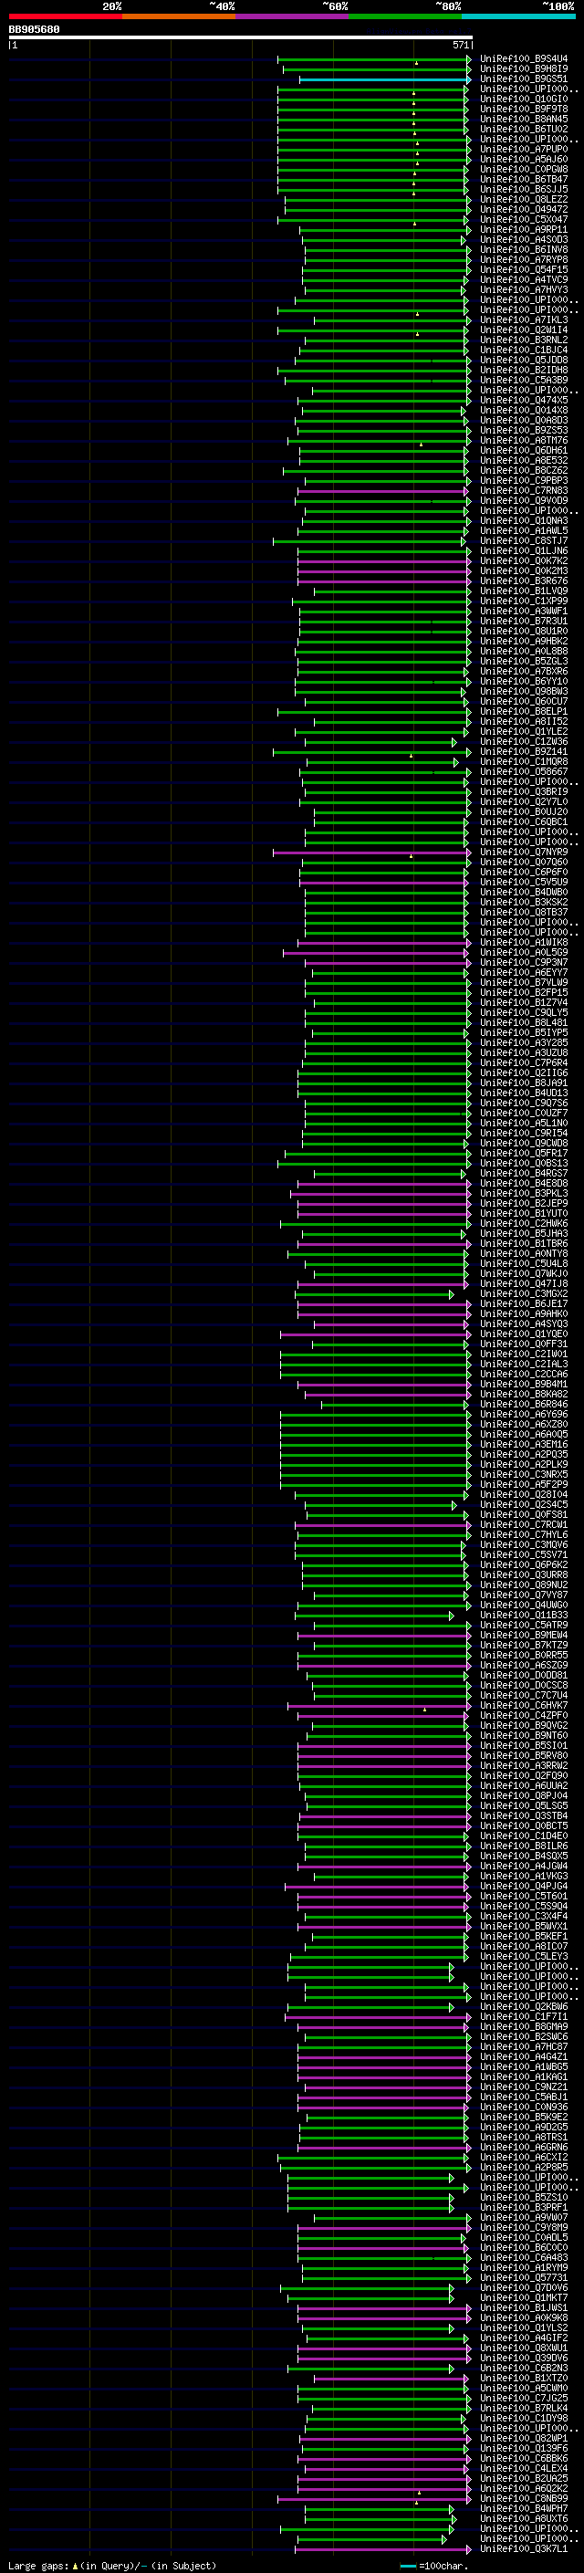Select hit label UniRef100_O49472
Screen dimensions: 584x2573
tap(523, 209)
